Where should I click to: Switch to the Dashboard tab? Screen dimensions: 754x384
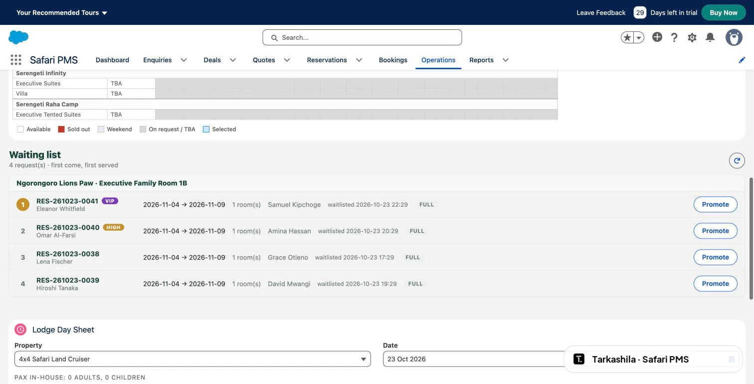tap(112, 60)
